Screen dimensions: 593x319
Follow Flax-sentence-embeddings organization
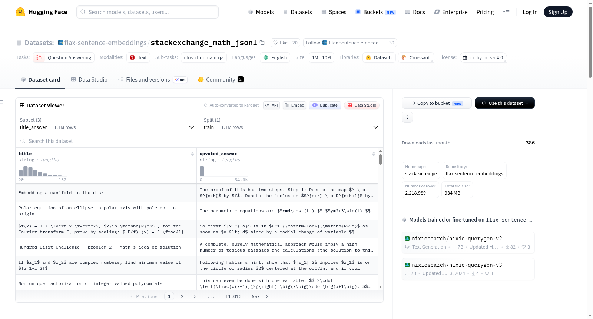[x=345, y=43]
